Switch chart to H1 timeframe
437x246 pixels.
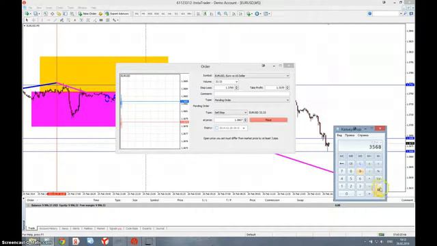pyautogui.click(x=163, y=14)
